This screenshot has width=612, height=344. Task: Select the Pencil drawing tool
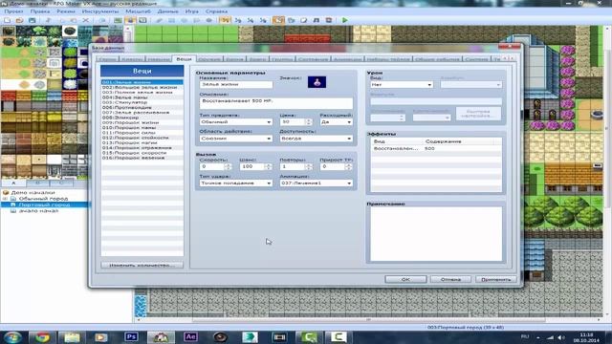[x=160, y=20]
